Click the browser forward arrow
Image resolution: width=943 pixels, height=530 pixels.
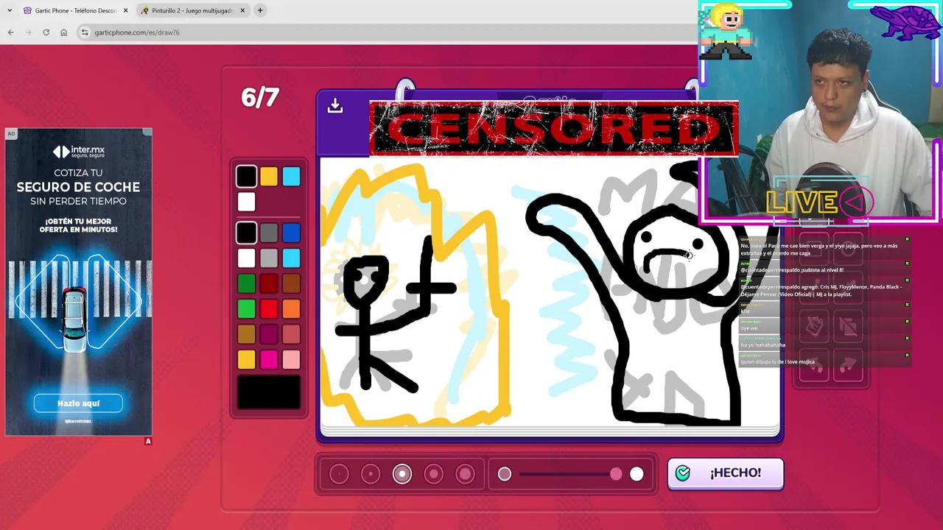pos(28,32)
